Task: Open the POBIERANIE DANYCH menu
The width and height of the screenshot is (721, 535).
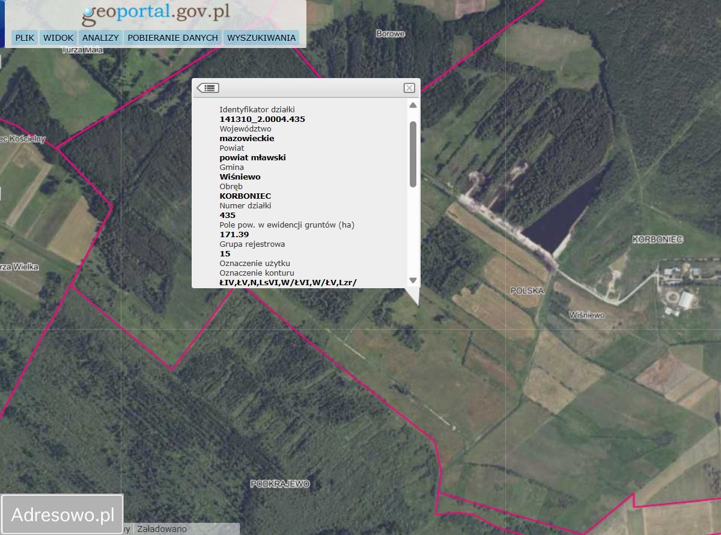Action: (172, 38)
